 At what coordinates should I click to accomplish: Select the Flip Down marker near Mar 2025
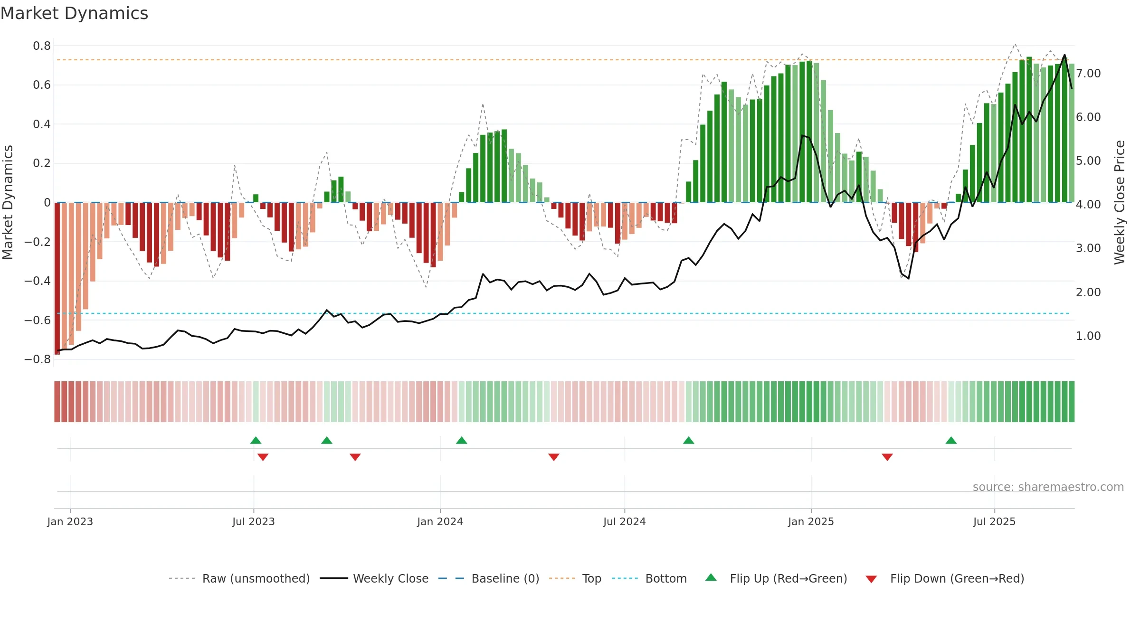pyautogui.click(x=887, y=457)
